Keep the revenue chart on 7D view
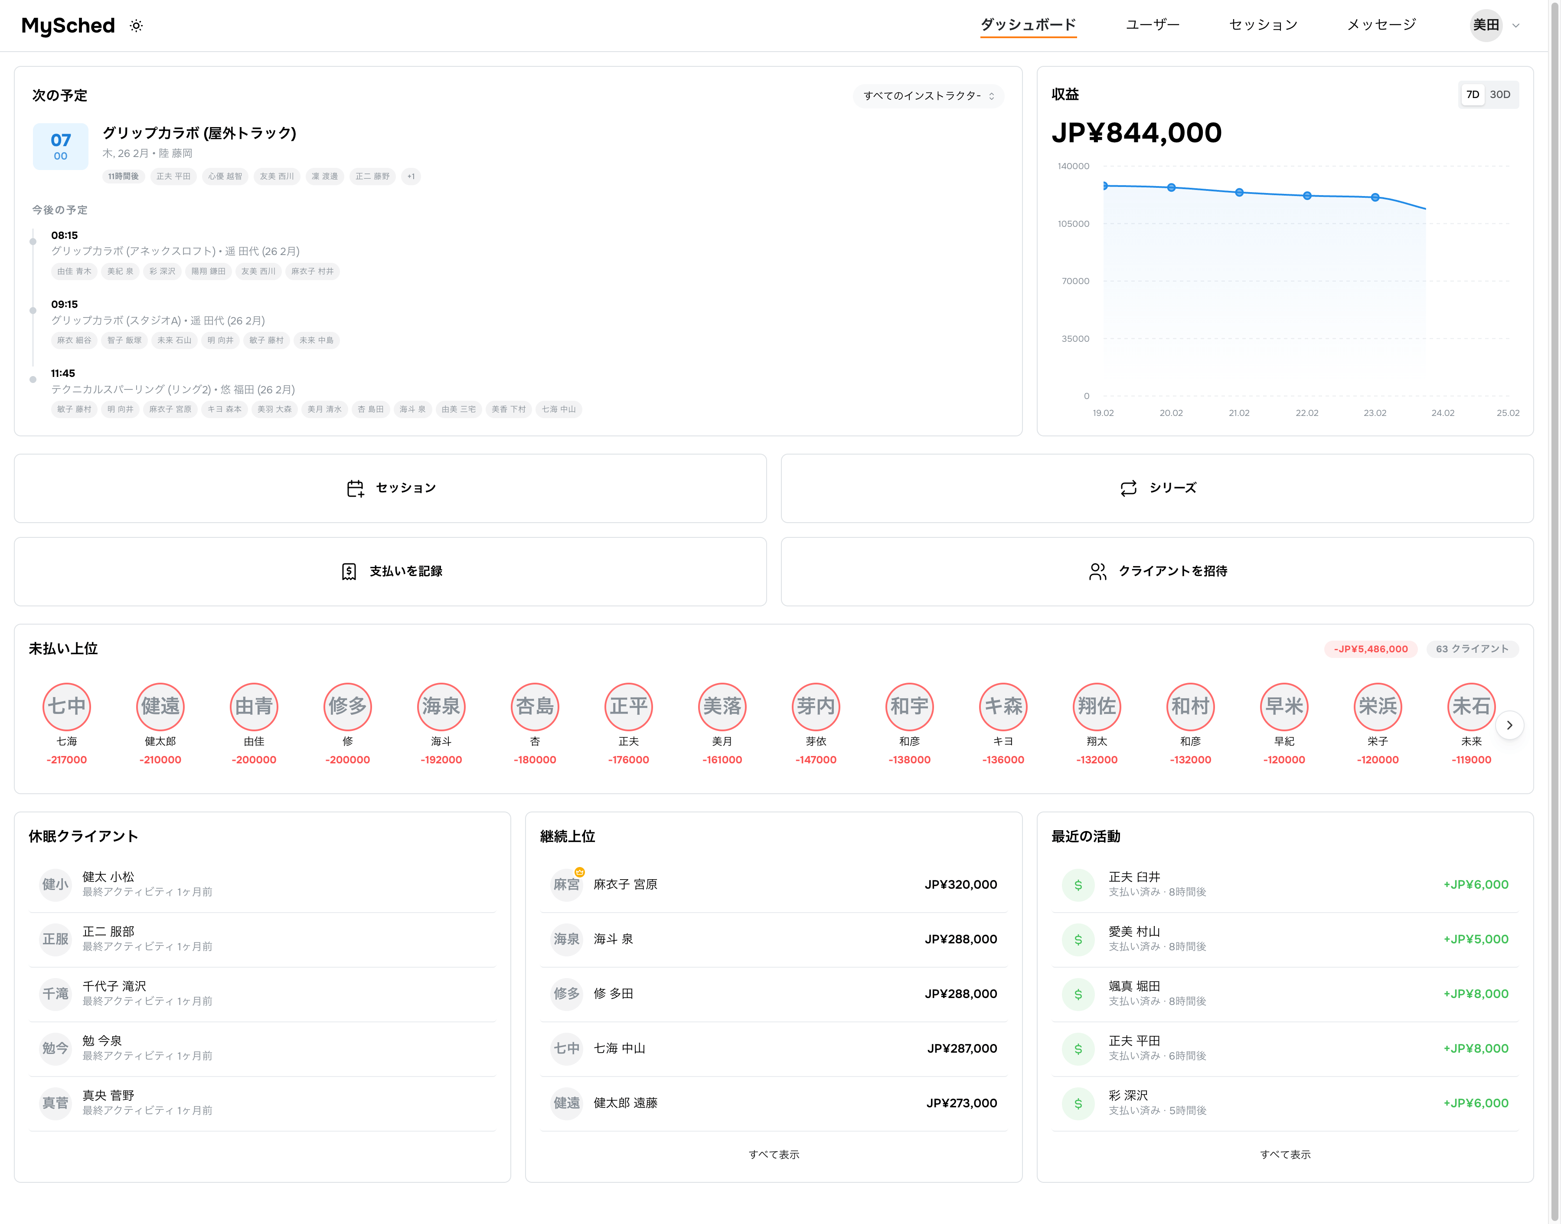The width and height of the screenshot is (1561, 1224). coord(1473,94)
